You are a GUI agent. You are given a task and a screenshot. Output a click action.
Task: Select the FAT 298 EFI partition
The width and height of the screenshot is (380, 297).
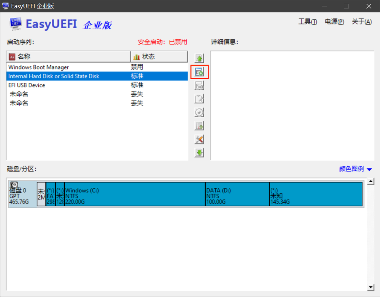click(51, 194)
